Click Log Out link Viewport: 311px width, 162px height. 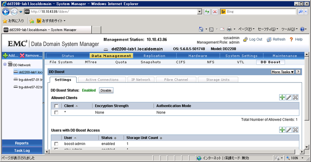253,40
